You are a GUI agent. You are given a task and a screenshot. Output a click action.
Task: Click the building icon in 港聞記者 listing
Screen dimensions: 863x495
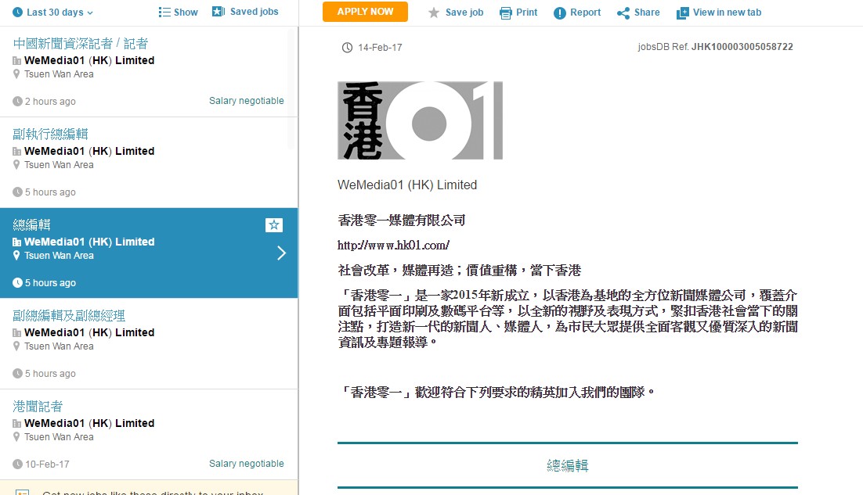pyautogui.click(x=17, y=424)
